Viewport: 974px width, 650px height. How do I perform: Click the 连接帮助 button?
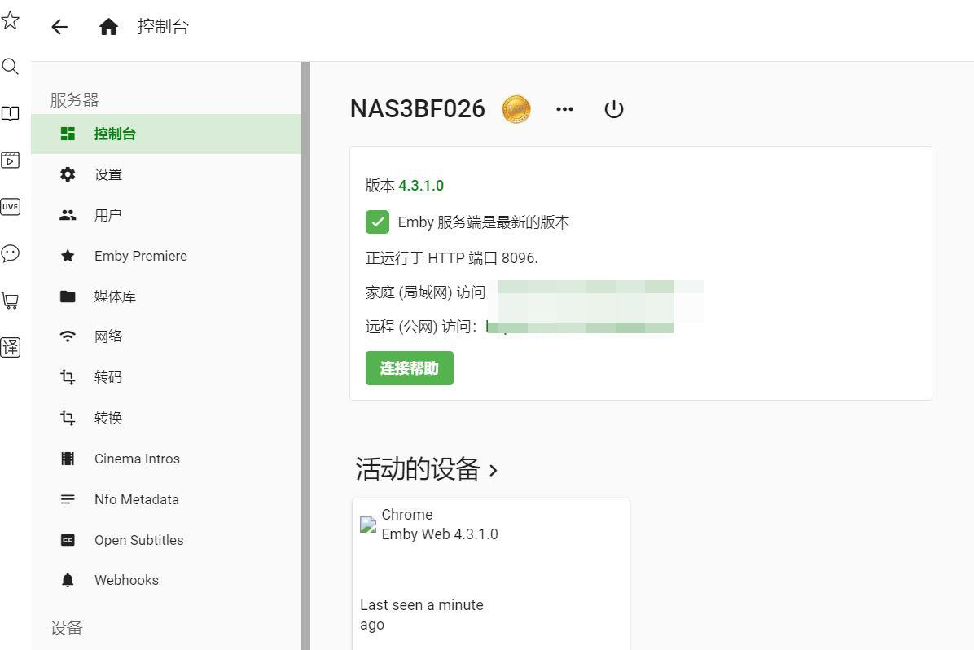tap(409, 367)
